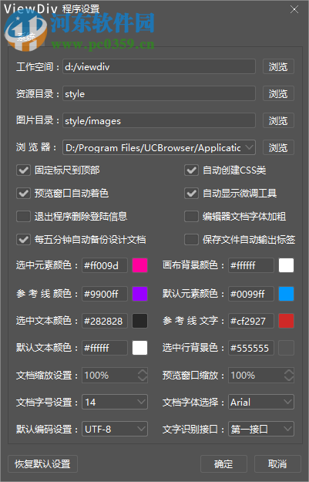
Task: Browse for the 浏览器 executable
Action: click(x=278, y=147)
